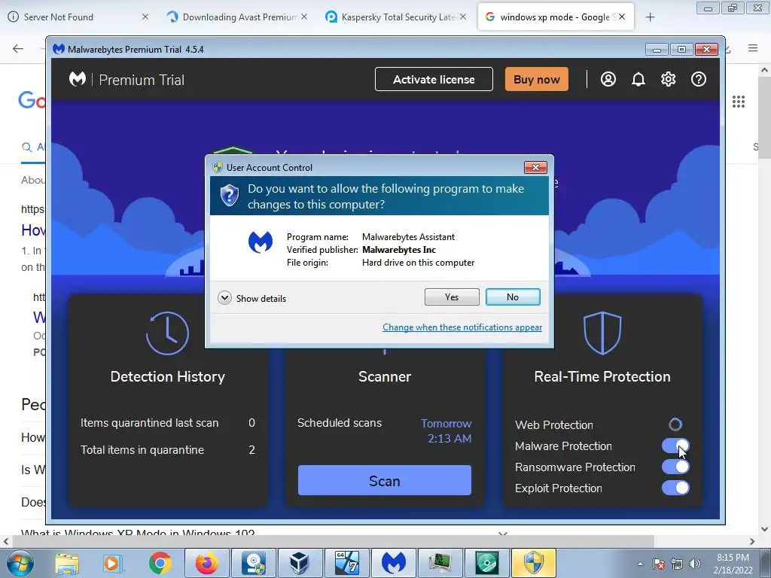
Task: Click Malwarebytes Assistant icon in UAC dialog
Action: pos(260,242)
